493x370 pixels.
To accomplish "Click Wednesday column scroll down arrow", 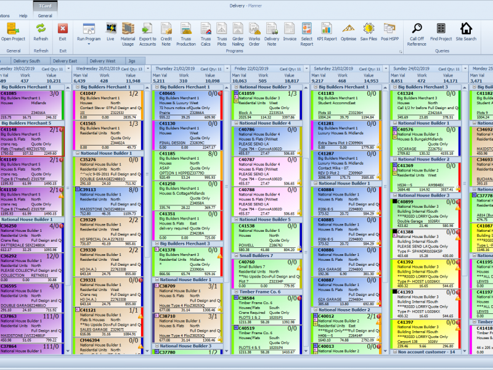I will tap(148, 351).
